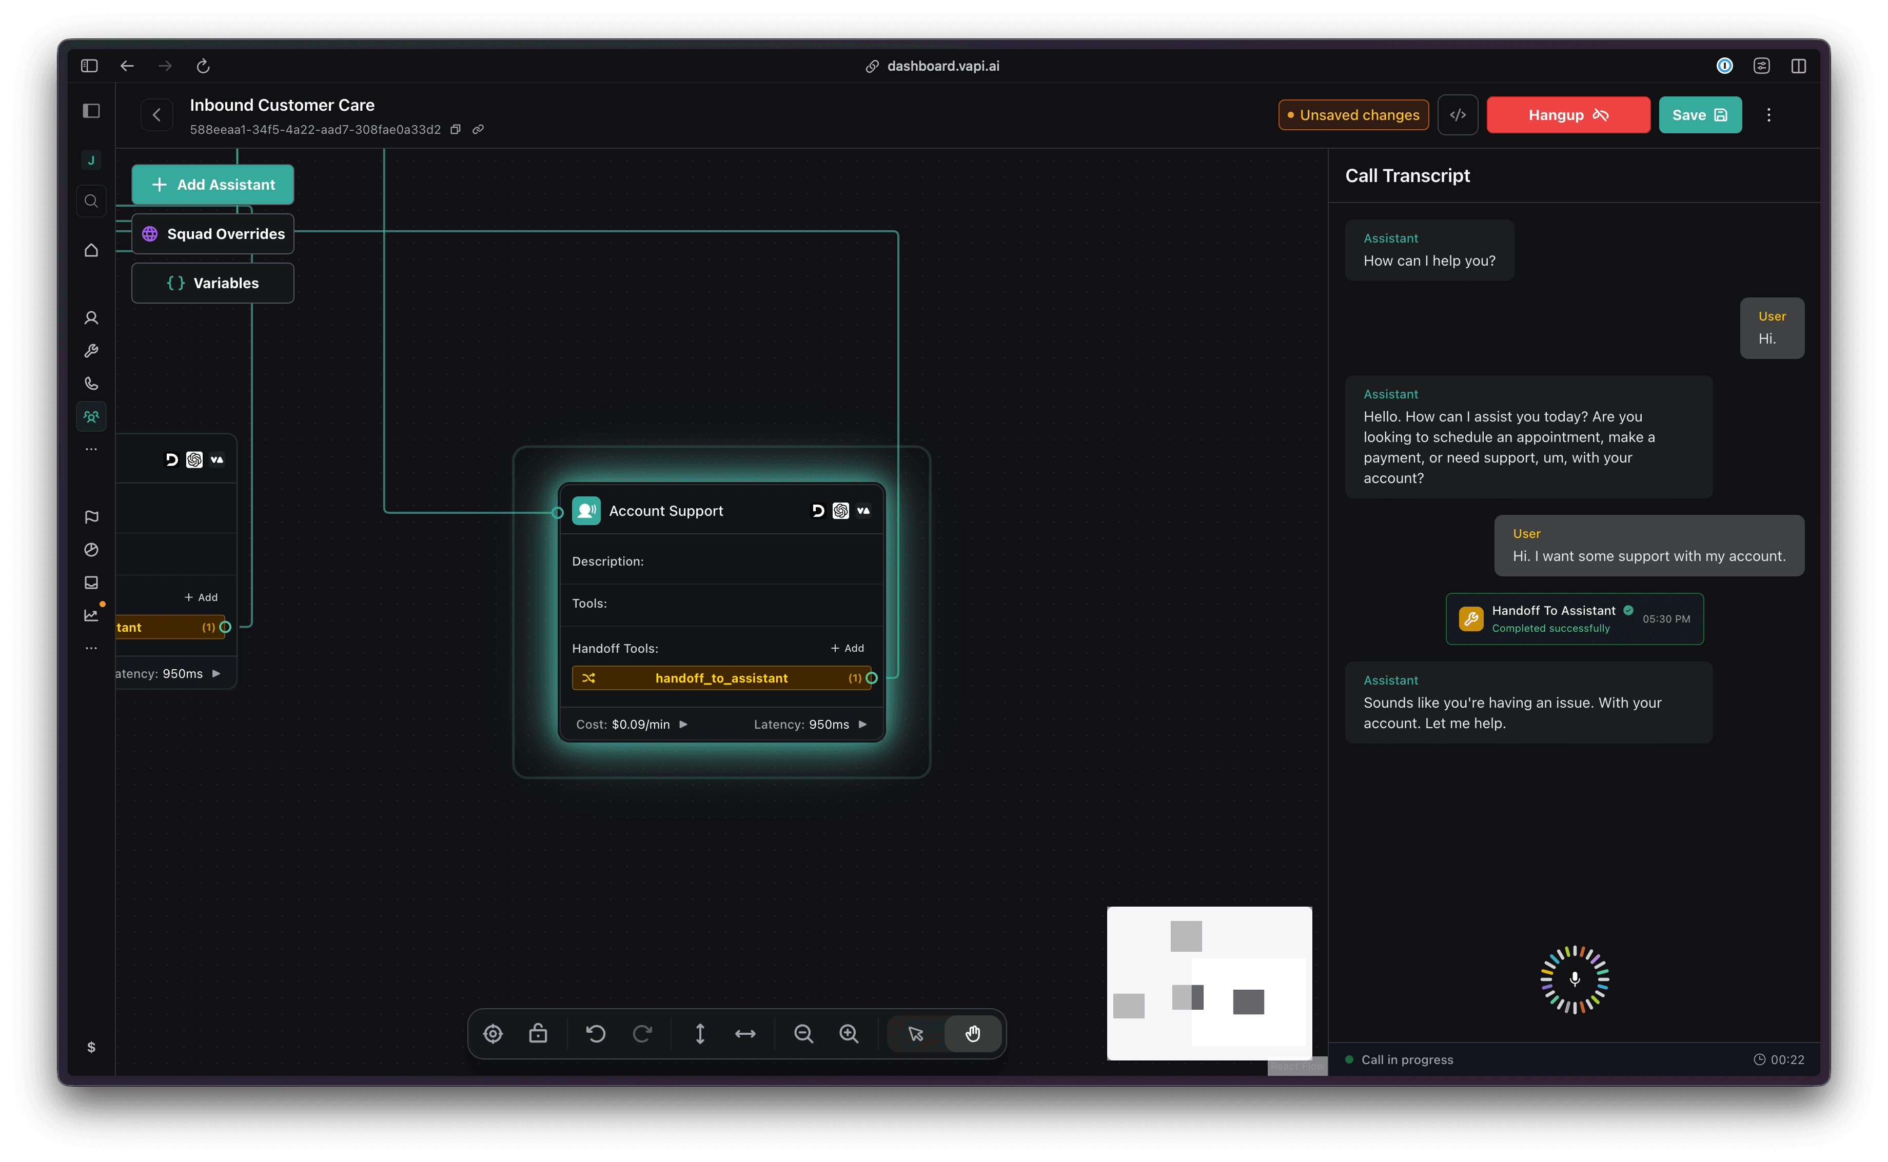The height and width of the screenshot is (1162, 1888).
Task: Click the Zoom In icon on canvas toolbar
Action: (x=850, y=1034)
